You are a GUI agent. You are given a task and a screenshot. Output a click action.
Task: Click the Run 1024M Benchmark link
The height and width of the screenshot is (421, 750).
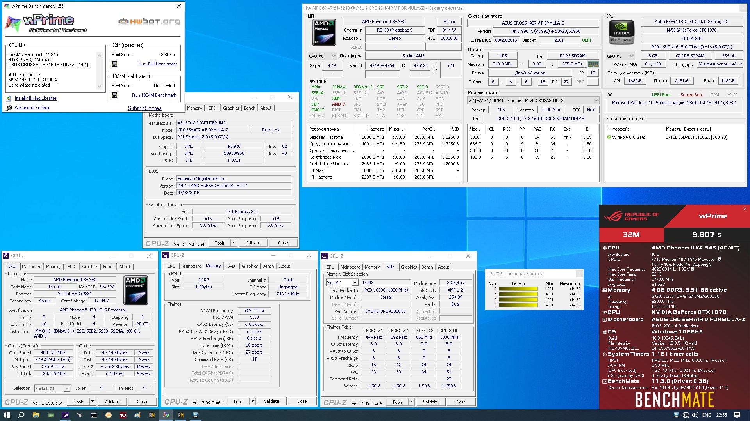point(154,95)
